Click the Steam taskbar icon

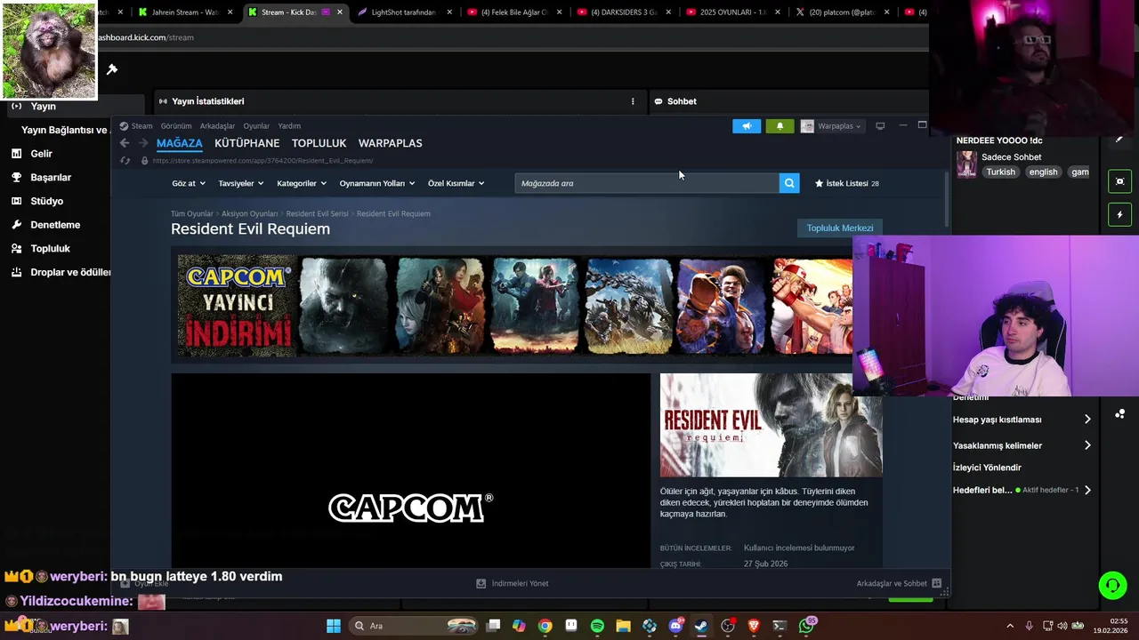pos(701,626)
